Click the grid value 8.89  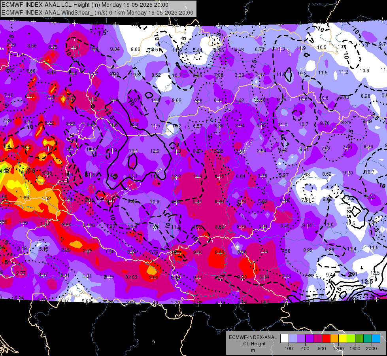[x=219, y=202]
